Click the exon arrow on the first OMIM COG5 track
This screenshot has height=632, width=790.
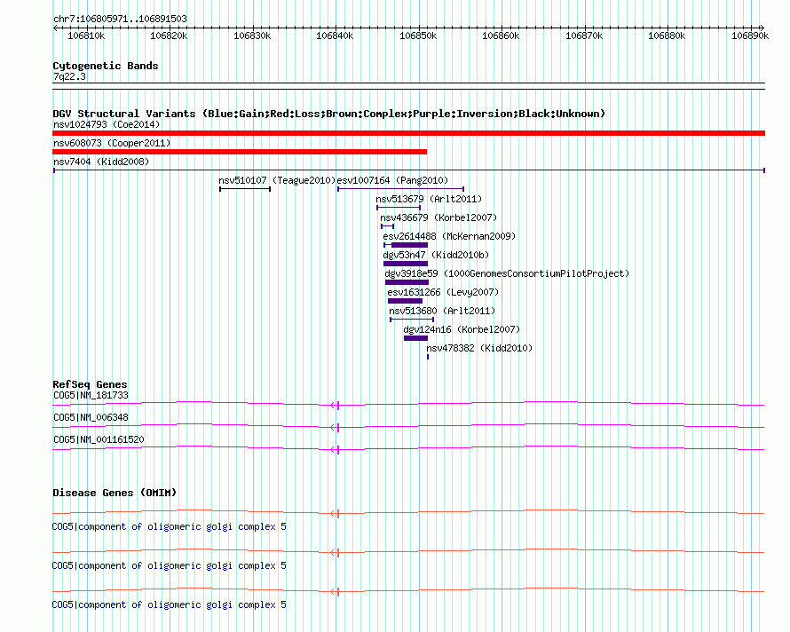click(335, 514)
